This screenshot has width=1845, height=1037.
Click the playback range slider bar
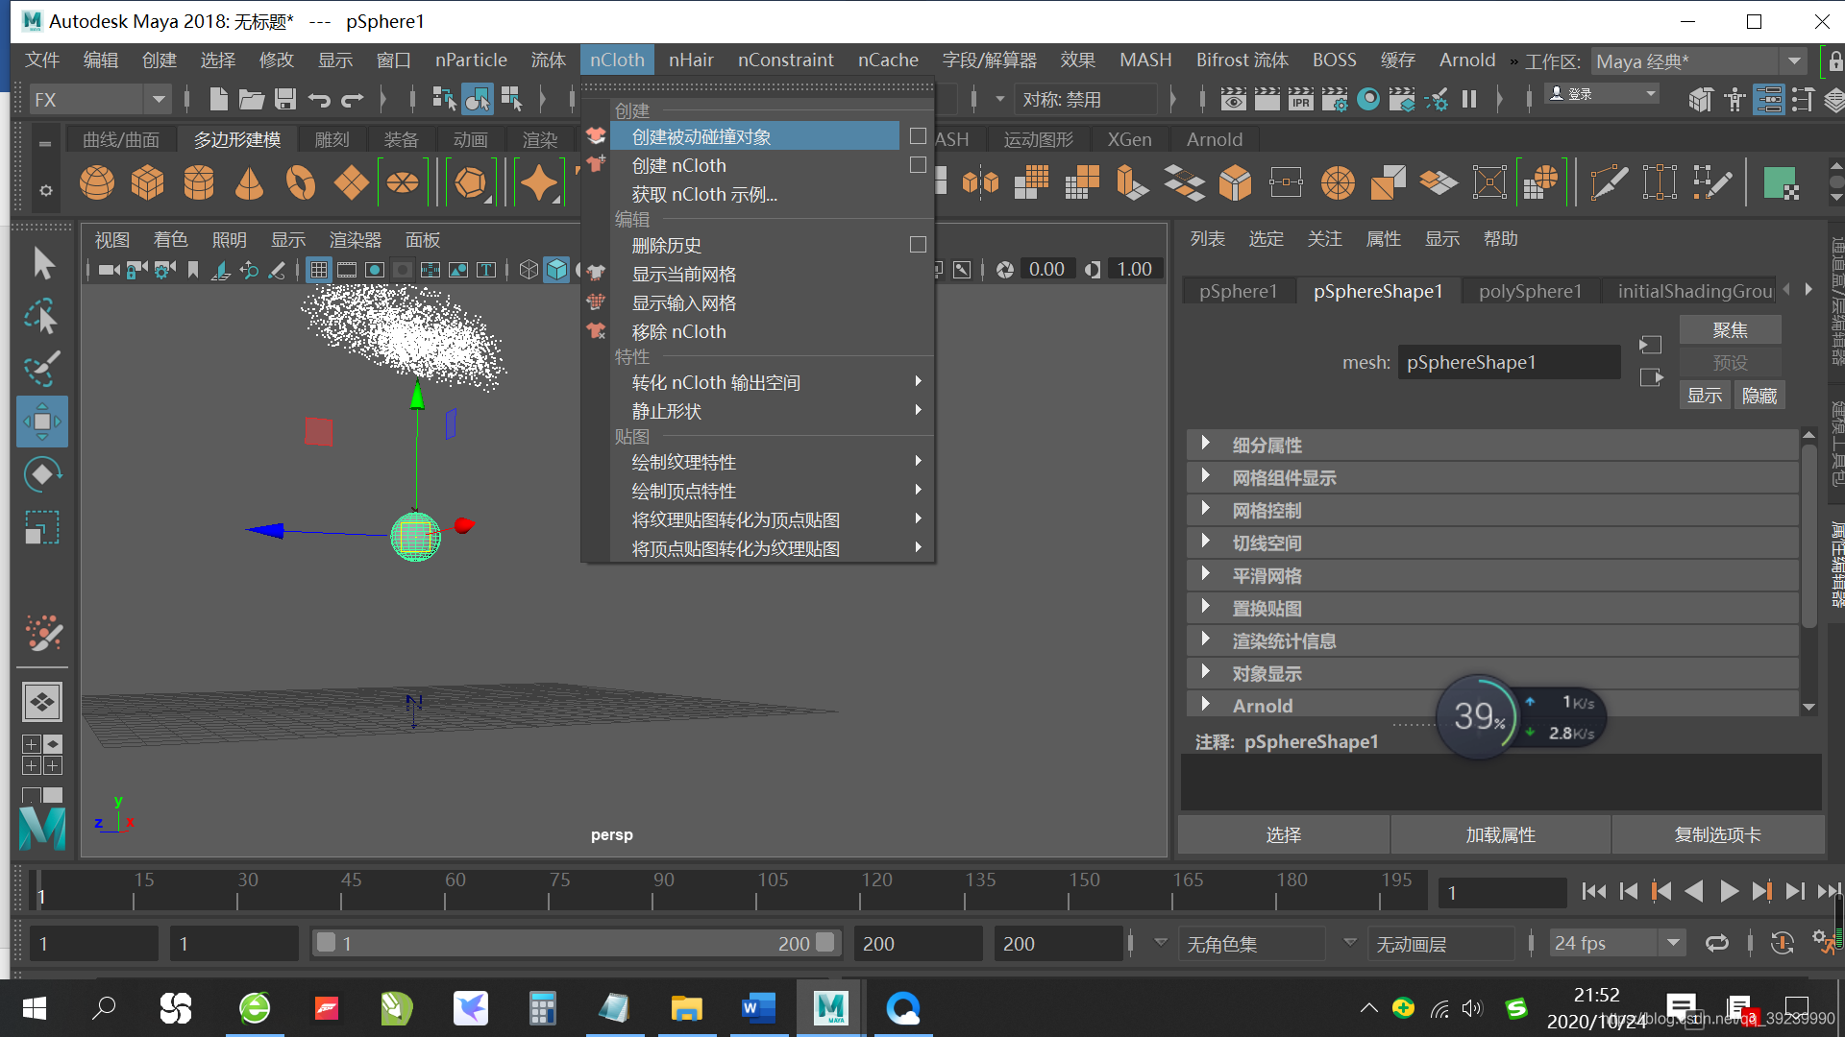577,943
